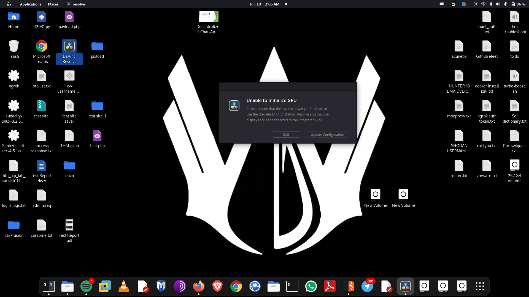The height and width of the screenshot is (297, 529).
Task: Show all applications grid in dock
Action: [480, 286]
